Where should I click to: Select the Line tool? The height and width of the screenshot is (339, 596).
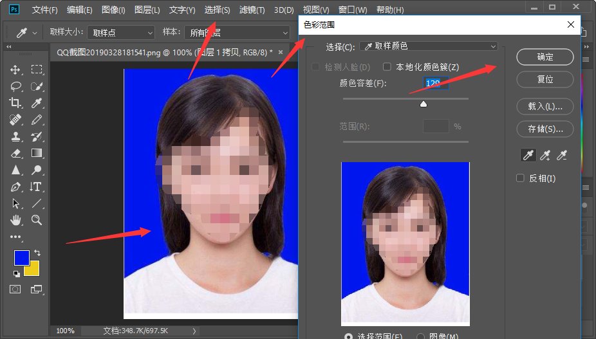pos(37,203)
